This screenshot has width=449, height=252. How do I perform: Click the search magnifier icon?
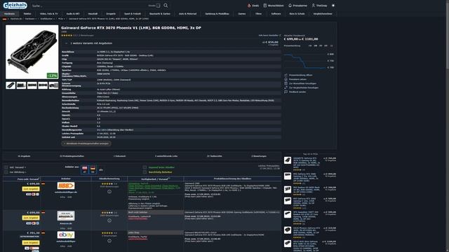[x=166, y=6]
